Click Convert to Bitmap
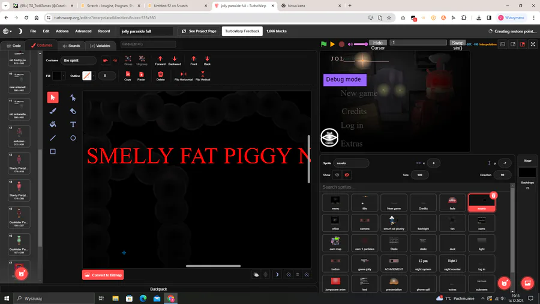This screenshot has width=540, height=304. (x=103, y=275)
